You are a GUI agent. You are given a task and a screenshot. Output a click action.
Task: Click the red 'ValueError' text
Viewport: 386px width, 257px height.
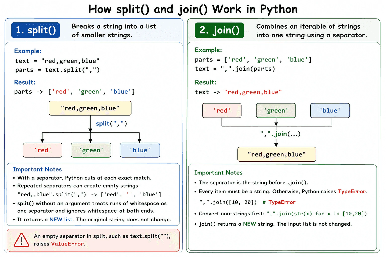[x=67, y=244]
